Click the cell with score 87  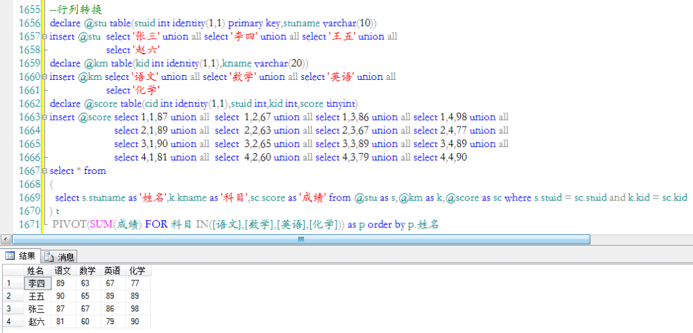[x=64, y=309]
